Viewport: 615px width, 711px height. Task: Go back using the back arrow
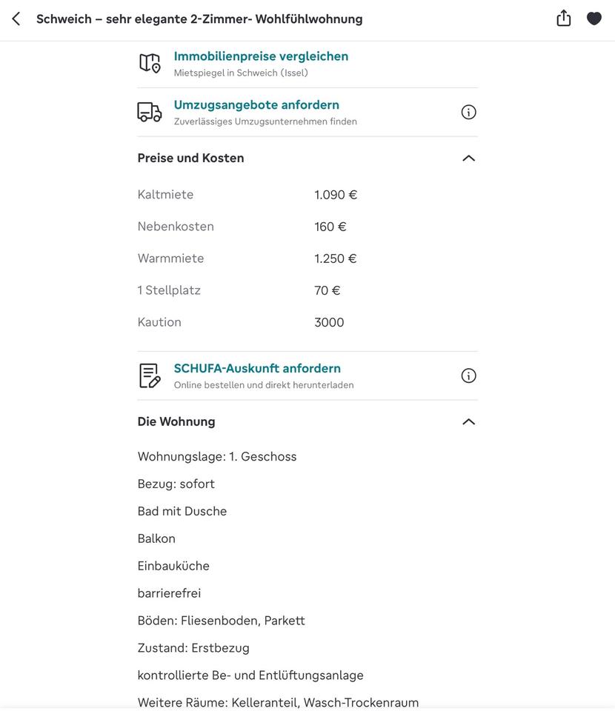point(16,19)
